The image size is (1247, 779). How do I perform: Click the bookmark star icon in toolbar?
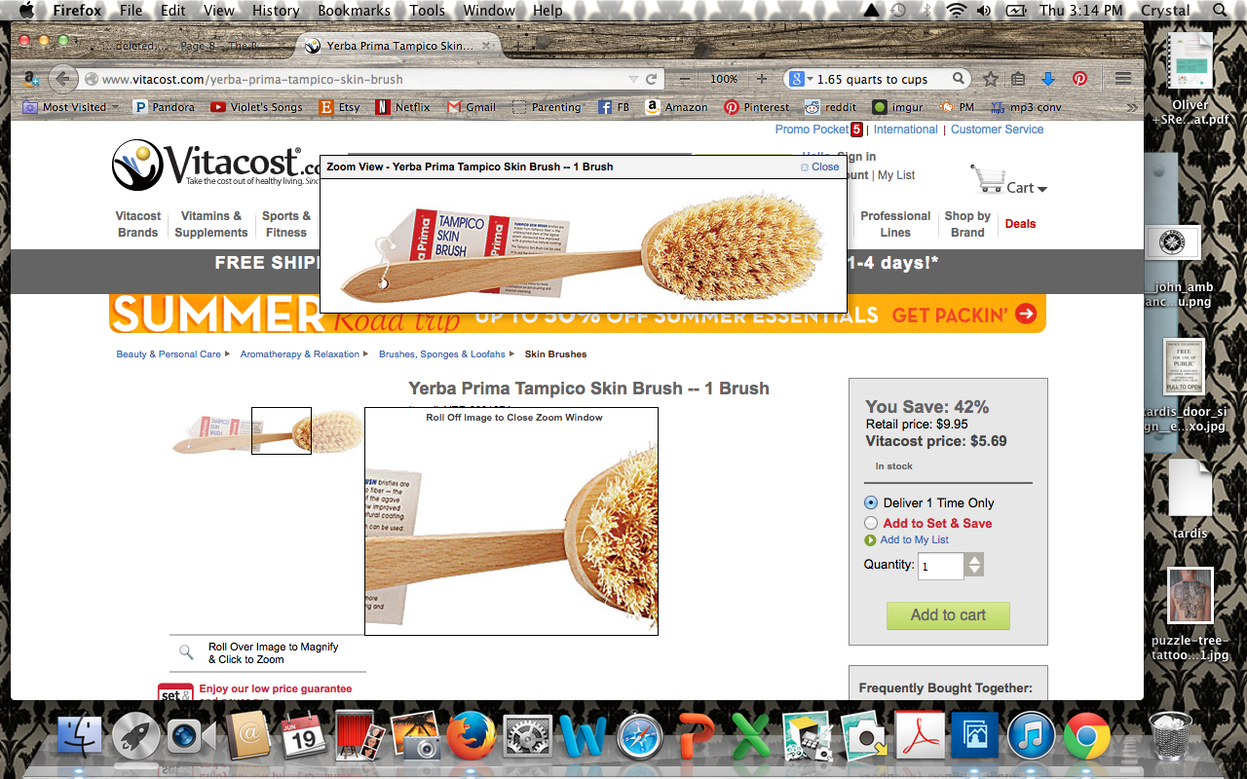click(991, 79)
